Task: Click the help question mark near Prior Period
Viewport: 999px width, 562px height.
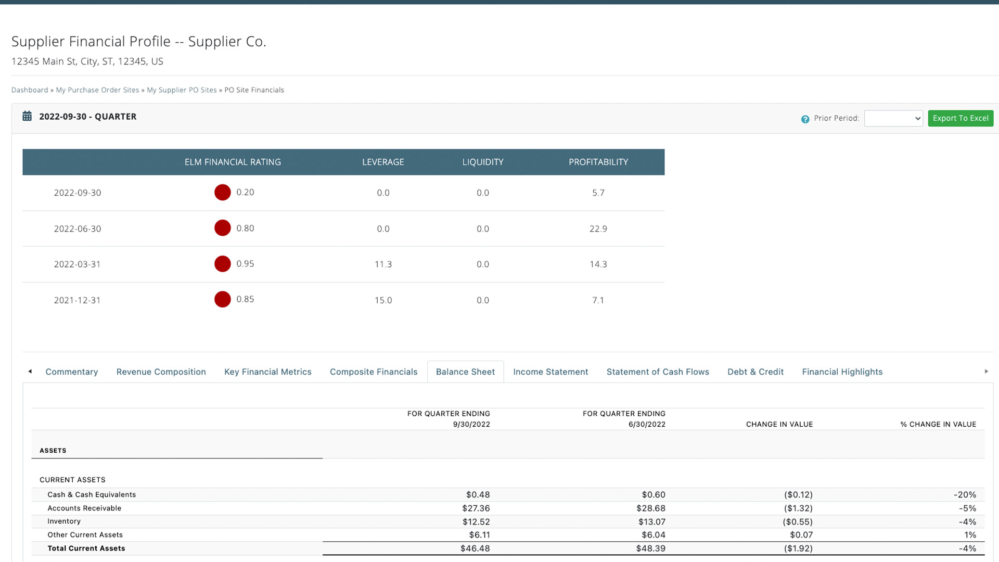Action: coord(805,119)
